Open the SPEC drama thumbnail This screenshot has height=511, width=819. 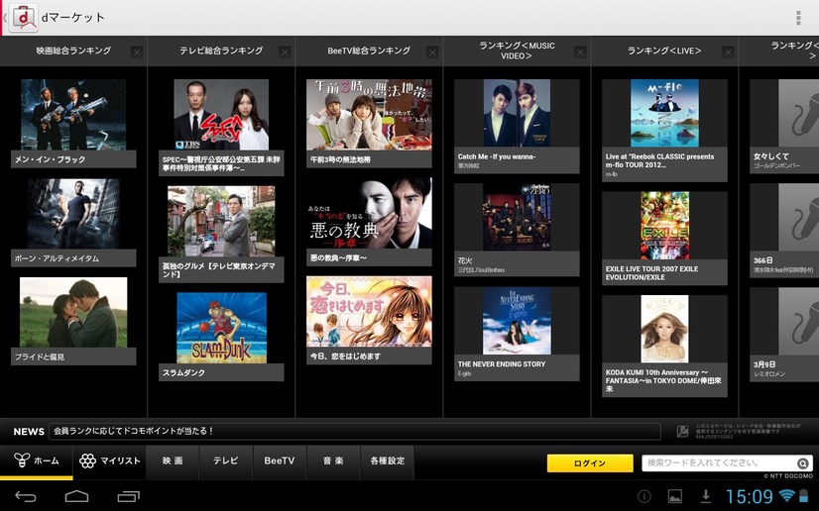(221, 115)
